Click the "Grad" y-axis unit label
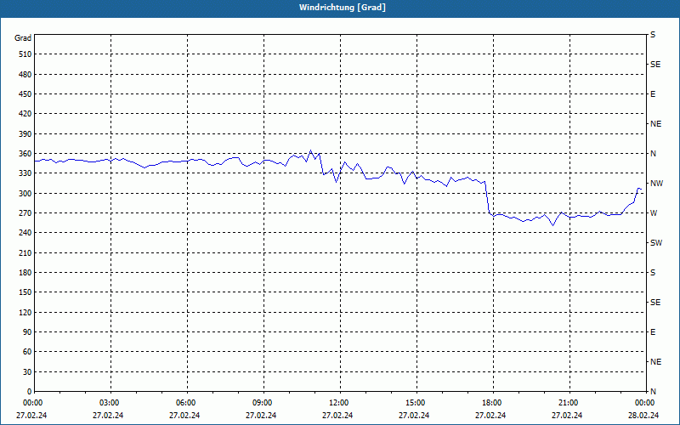680x425 pixels. tap(23, 38)
